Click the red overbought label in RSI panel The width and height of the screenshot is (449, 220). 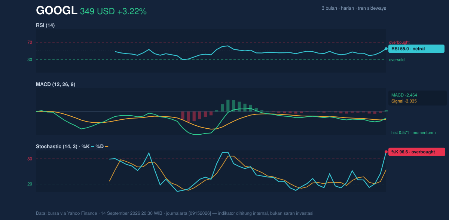click(399, 42)
